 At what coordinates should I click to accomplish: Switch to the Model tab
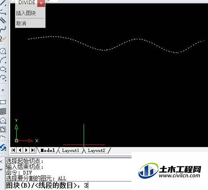pyautogui.click(x=48, y=150)
